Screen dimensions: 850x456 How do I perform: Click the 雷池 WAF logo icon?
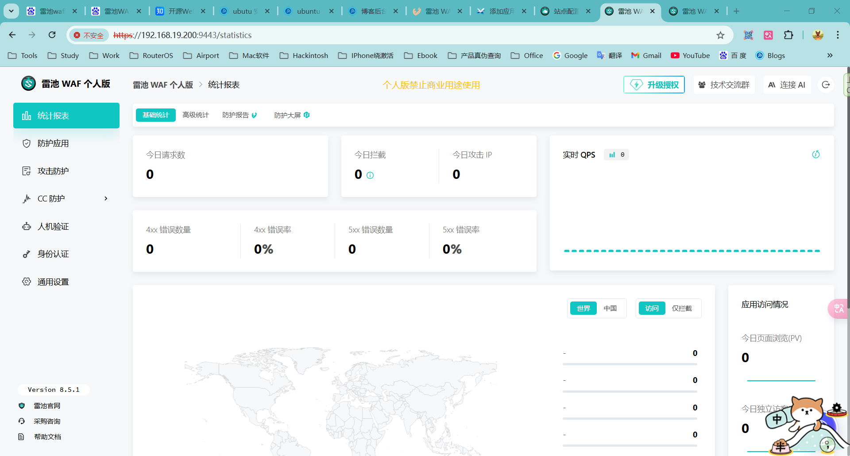pyautogui.click(x=29, y=83)
